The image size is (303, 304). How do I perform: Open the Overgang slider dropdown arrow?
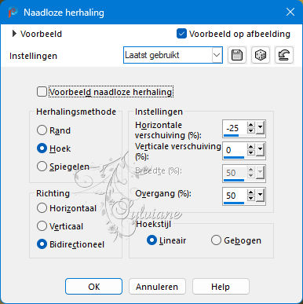tap(260, 196)
